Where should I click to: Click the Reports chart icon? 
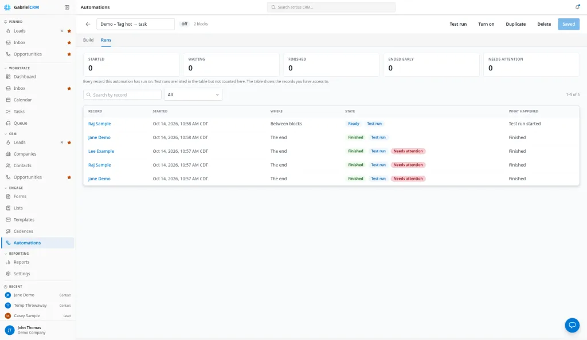point(8,262)
